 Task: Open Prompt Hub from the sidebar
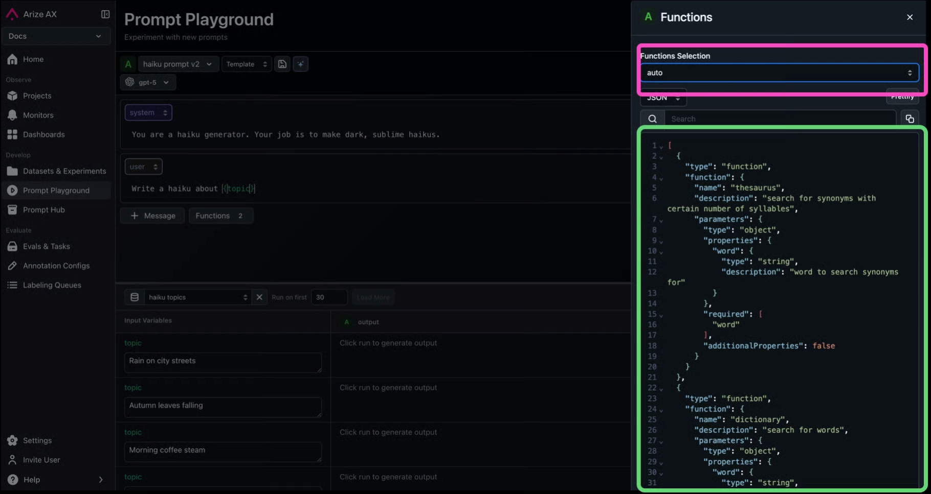(43, 210)
